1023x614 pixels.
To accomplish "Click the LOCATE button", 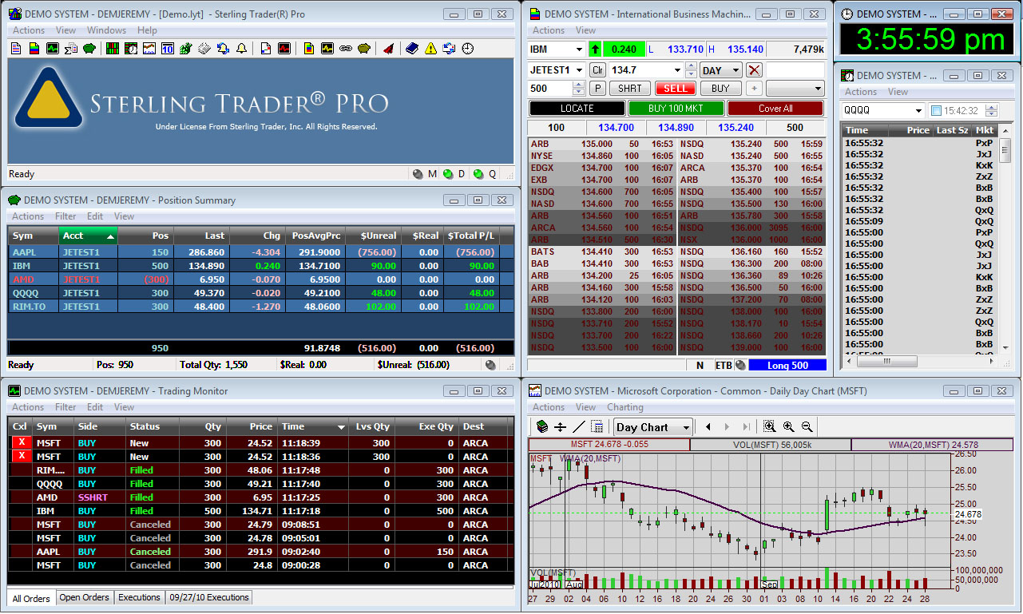I will pos(577,109).
